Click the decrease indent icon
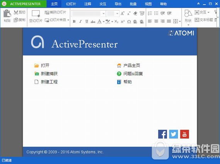220x164 pixels. tap(162, 13)
